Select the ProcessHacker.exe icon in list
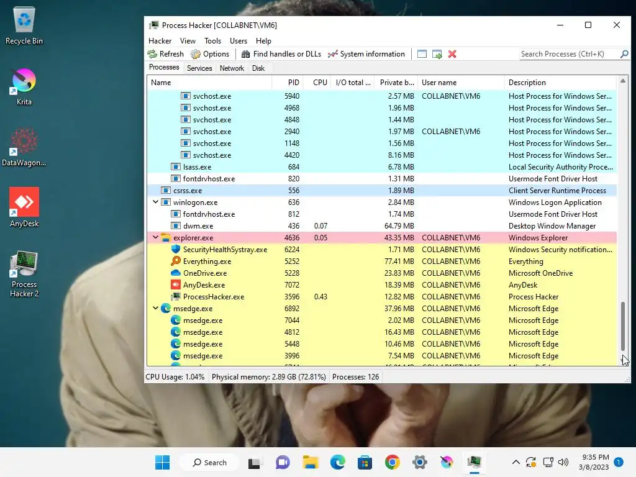The width and height of the screenshot is (636, 477). click(x=176, y=296)
